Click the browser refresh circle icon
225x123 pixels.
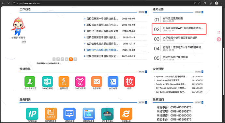pos(205,3)
